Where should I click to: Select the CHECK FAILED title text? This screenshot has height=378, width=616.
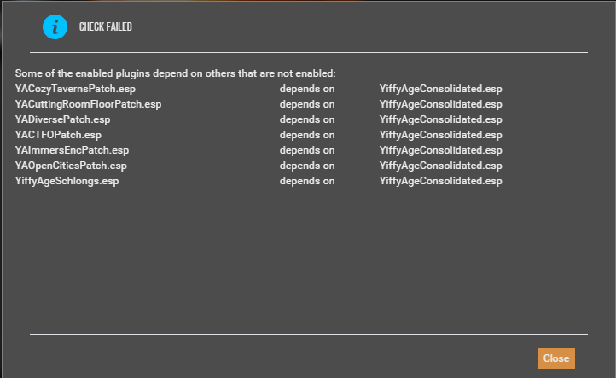(106, 26)
